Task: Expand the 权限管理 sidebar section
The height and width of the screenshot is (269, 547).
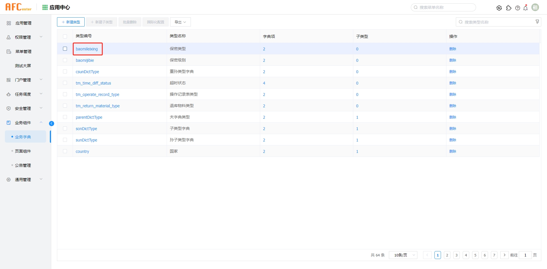Action: (41, 37)
